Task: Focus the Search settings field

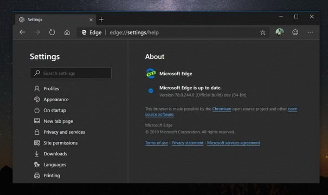Action: click(70, 73)
